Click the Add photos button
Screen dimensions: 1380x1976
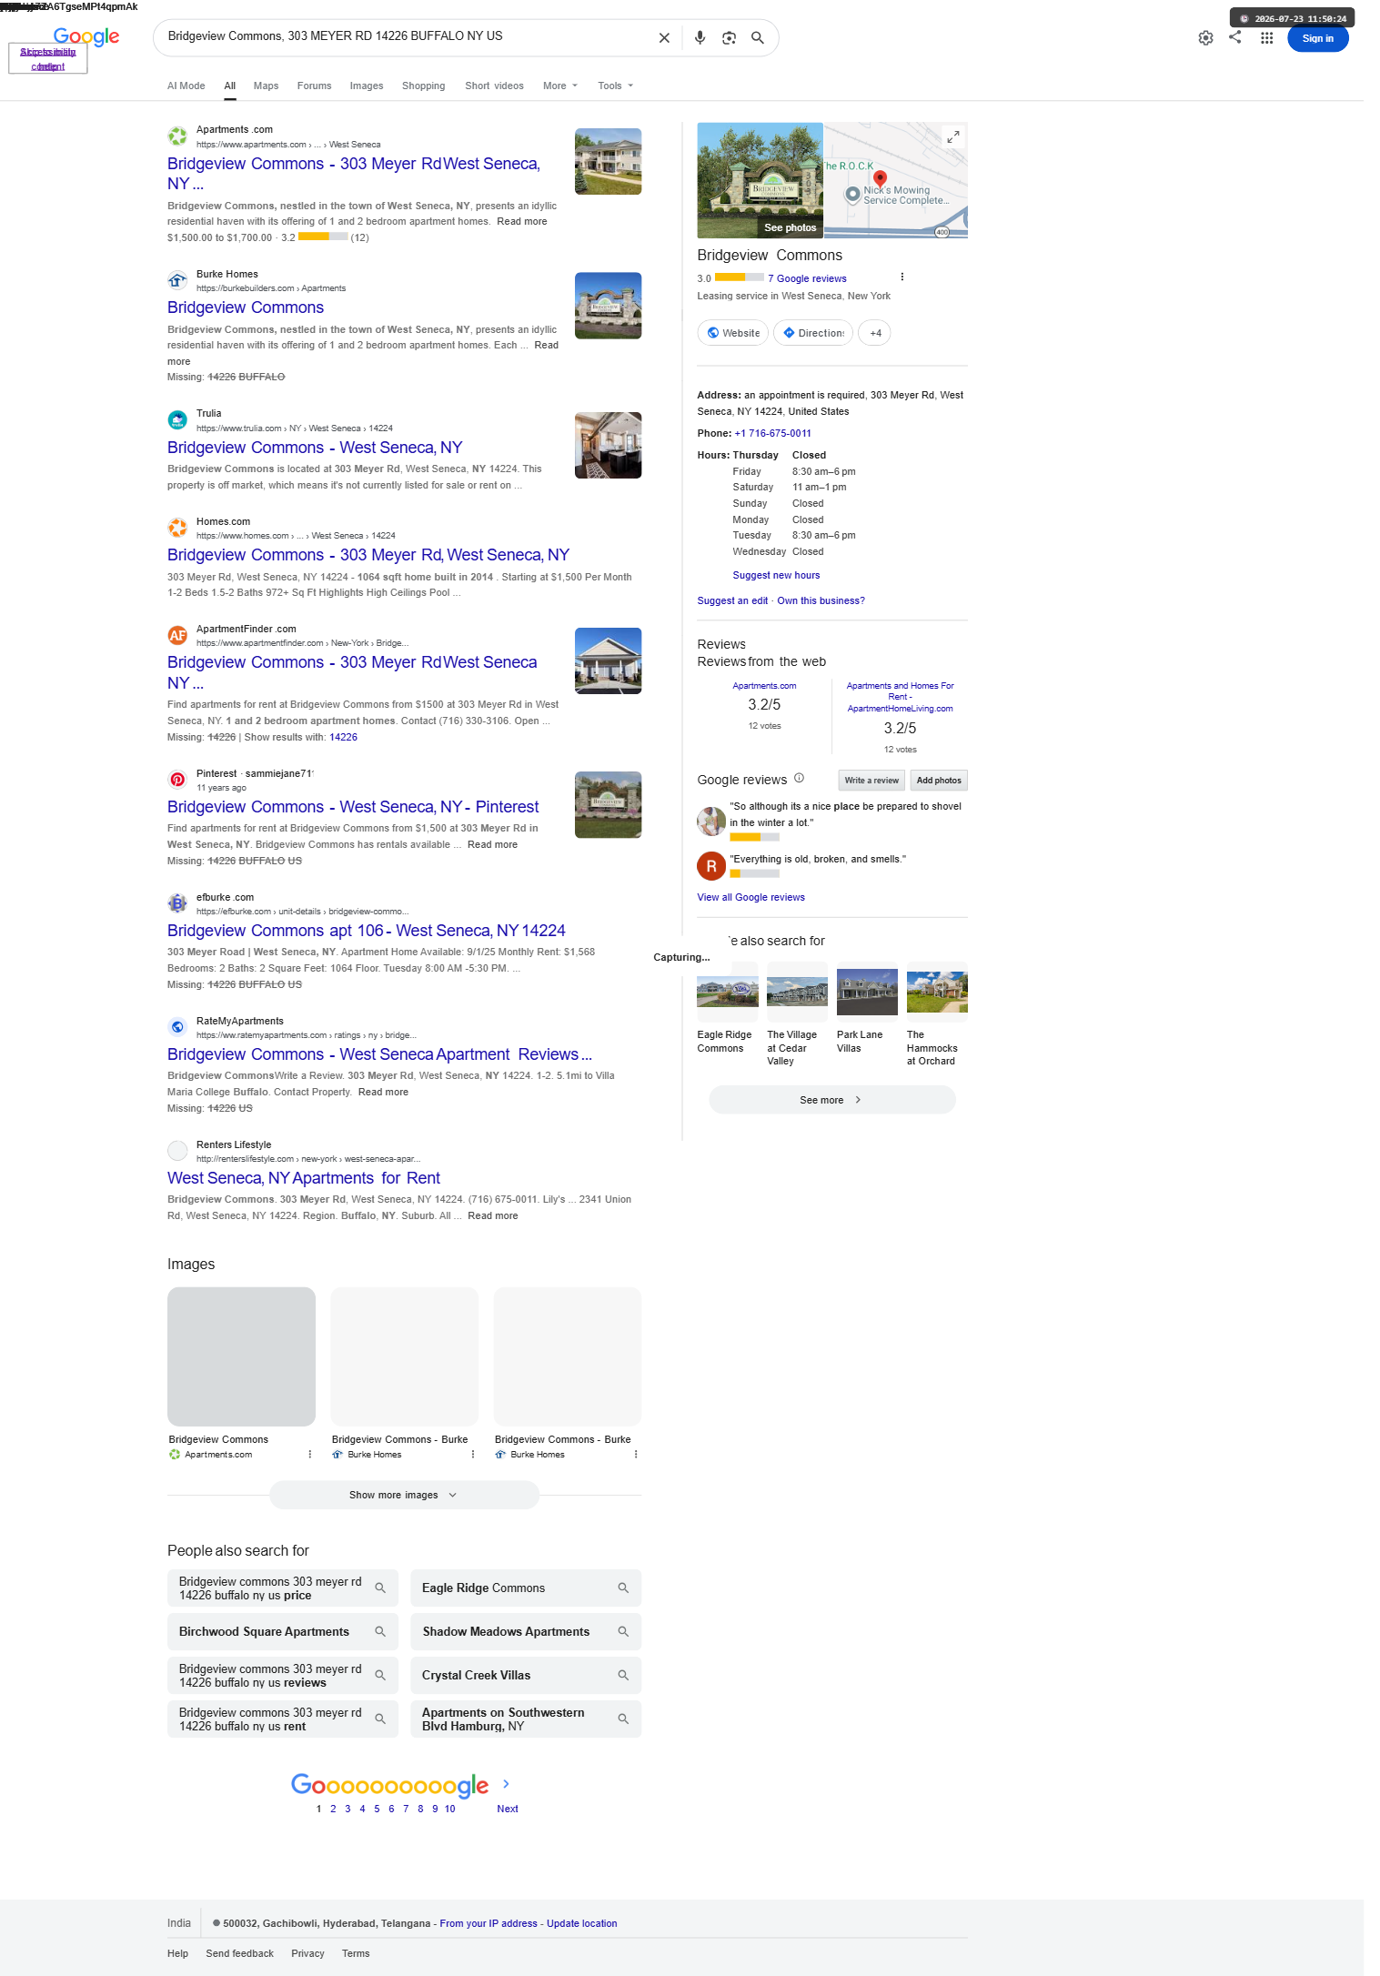point(939,781)
